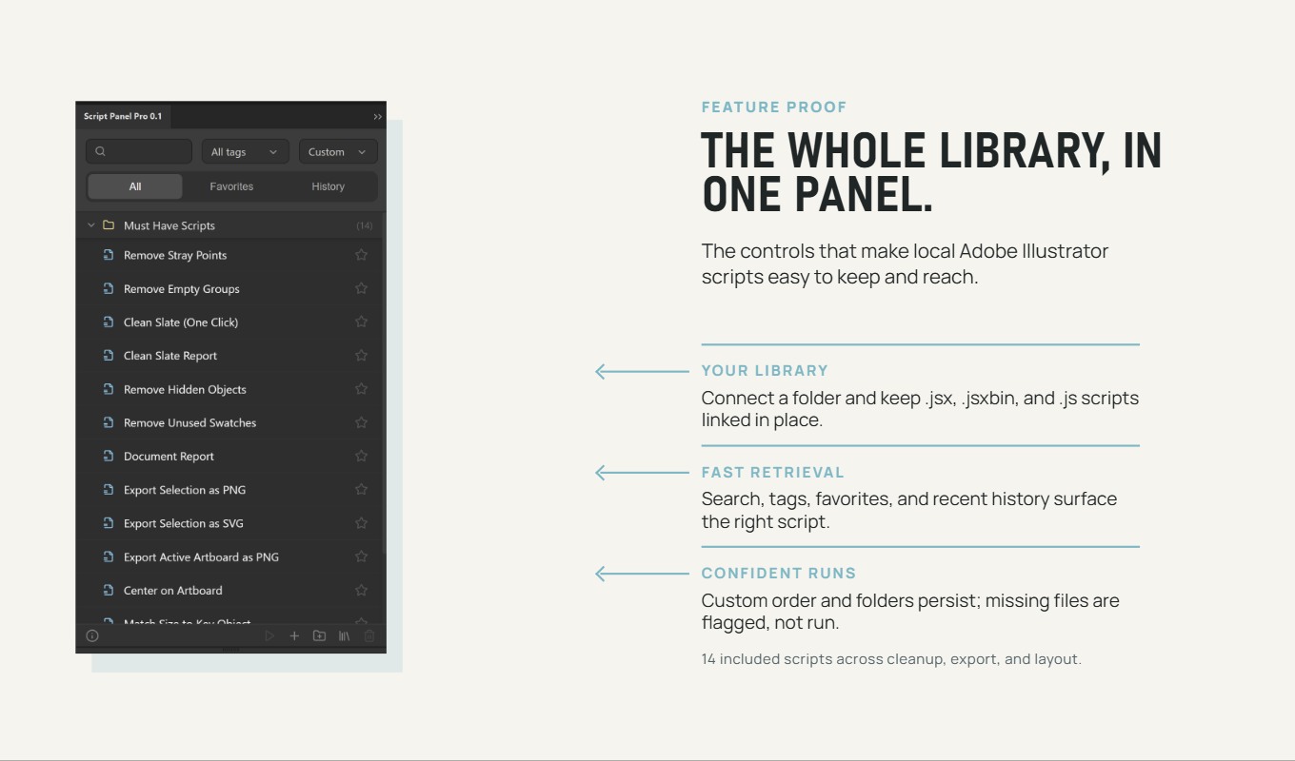Click the magnifier icon in the search box
This screenshot has width=1295, height=761.
(x=101, y=151)
